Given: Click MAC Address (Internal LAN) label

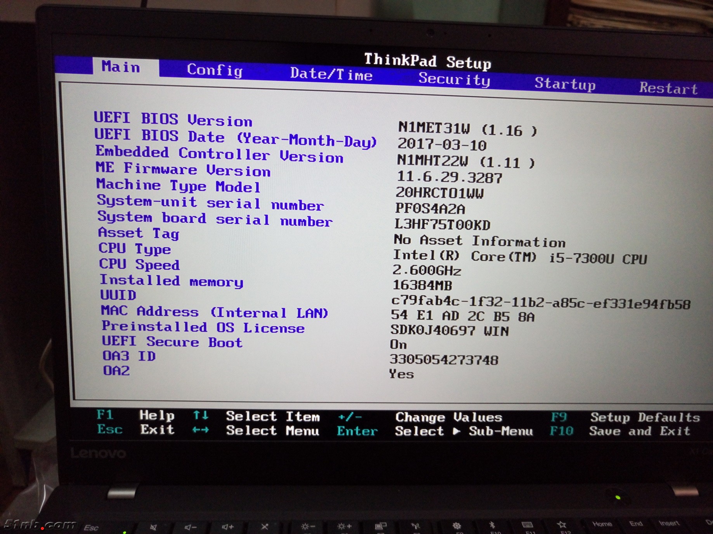Looking at the screenshot, I should (x=215, y=312).
